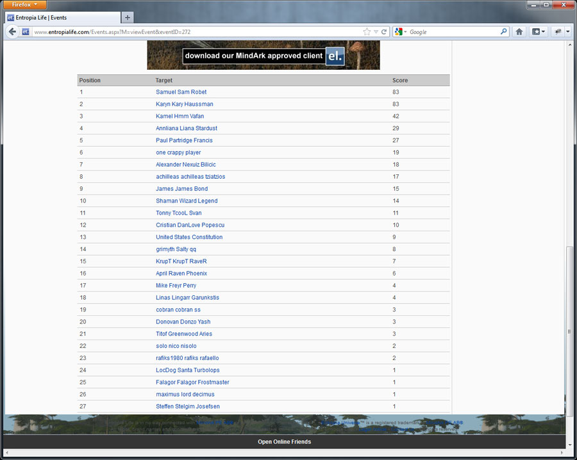
Task: Open Annliana Liana Stardust link
Action: coord(186,128)
